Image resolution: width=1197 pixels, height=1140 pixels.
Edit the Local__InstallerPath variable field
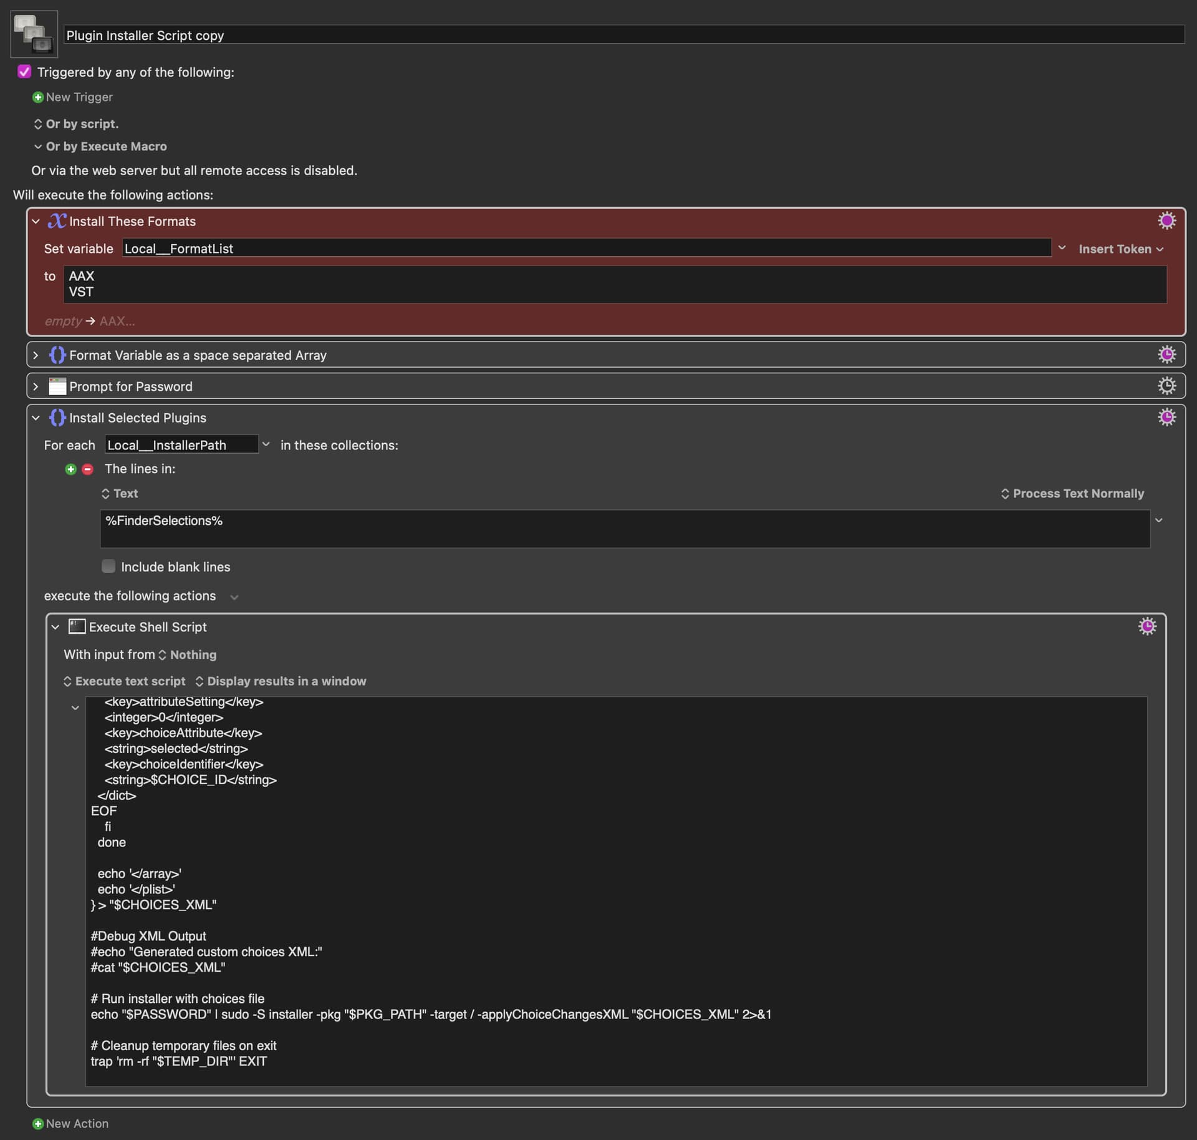click(181, 444)
